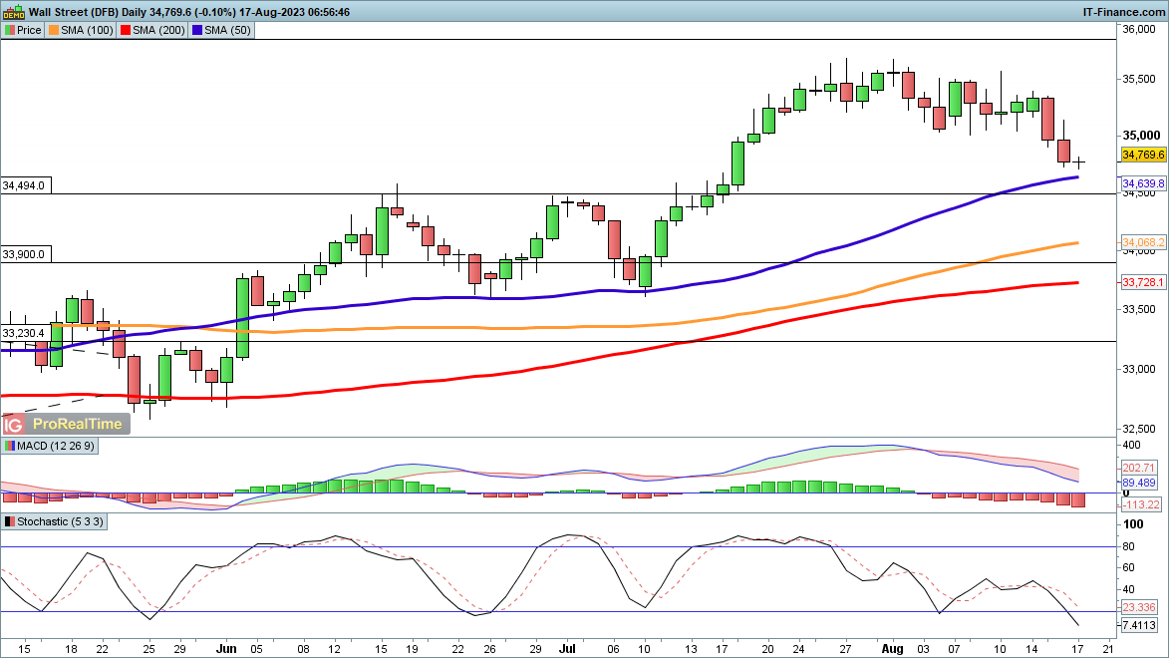Select the 33,230.4 horizontal level label

tap(25, 333)
